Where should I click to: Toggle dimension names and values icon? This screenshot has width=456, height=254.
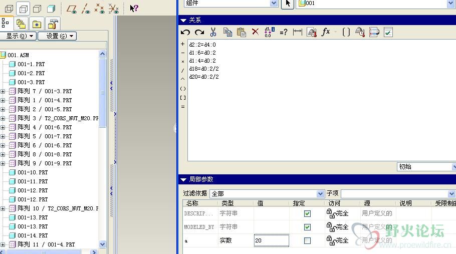click(269, 32)
